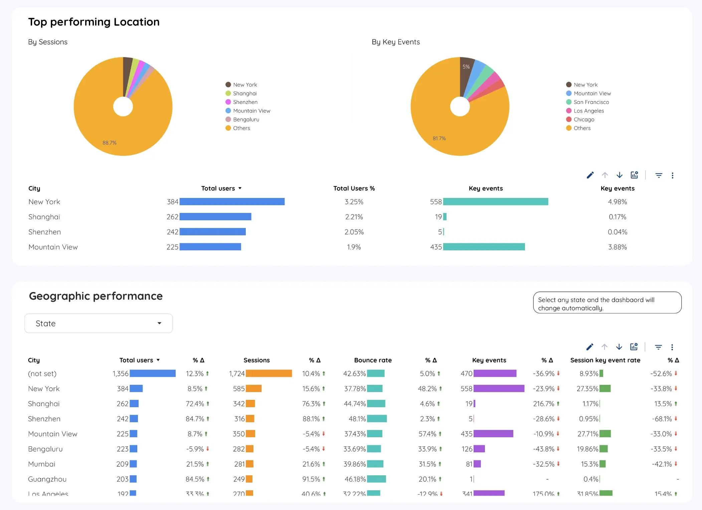Click the drill up arrow in Geographic performance
702x510 pixels.
604,347
